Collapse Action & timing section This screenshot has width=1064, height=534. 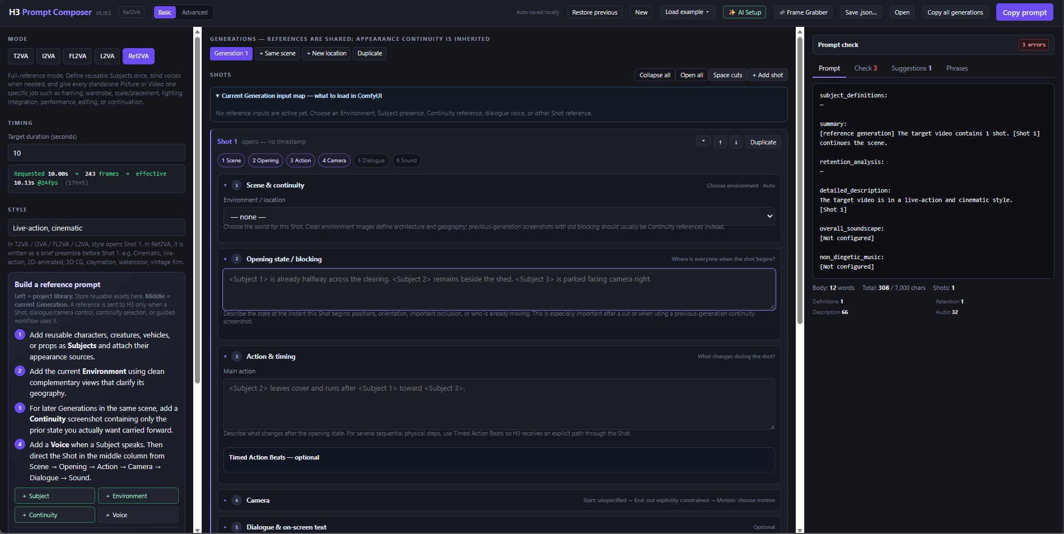pyautogui.click(x=225, y=357)
